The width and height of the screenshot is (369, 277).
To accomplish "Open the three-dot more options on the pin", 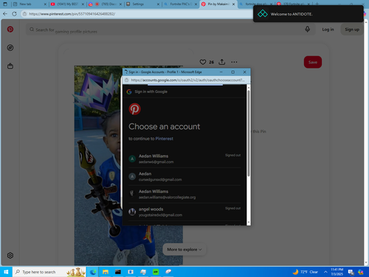I will click(x=234, y=62).
